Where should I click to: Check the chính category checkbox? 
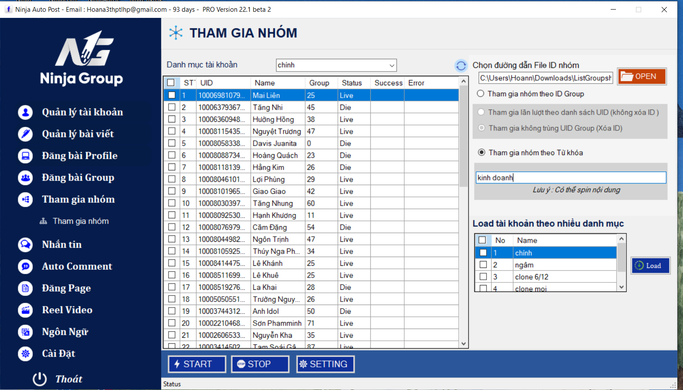[x=483, y=253]
